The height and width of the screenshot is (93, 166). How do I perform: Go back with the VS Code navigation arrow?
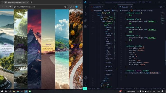[x=99, y=2]
